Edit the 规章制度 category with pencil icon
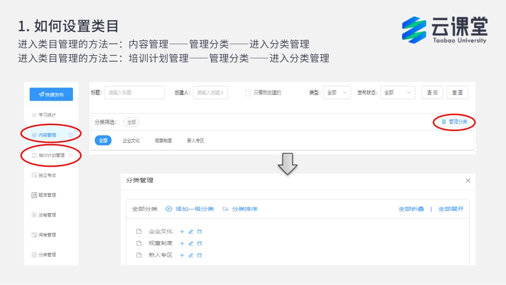 coord(191,243)
